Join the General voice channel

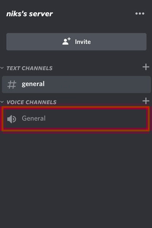coord(33,118)
